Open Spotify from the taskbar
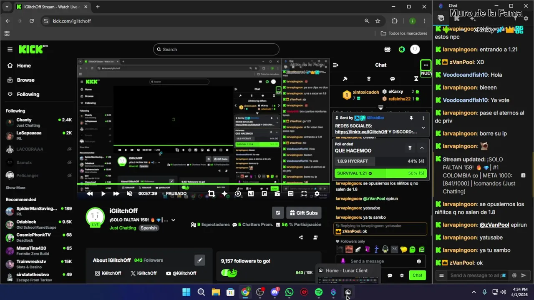This screenshot has height=300, width=534. click(319, 292)
